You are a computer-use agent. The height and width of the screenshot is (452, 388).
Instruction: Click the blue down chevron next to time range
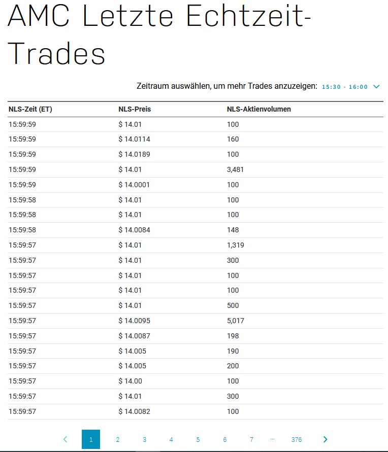376,86
